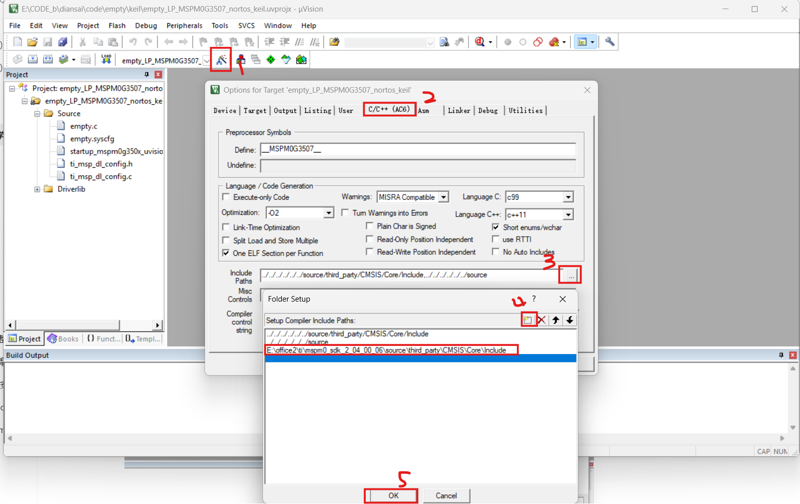Browse Include Paths with ellipsis button

click(x=571, y=275)
